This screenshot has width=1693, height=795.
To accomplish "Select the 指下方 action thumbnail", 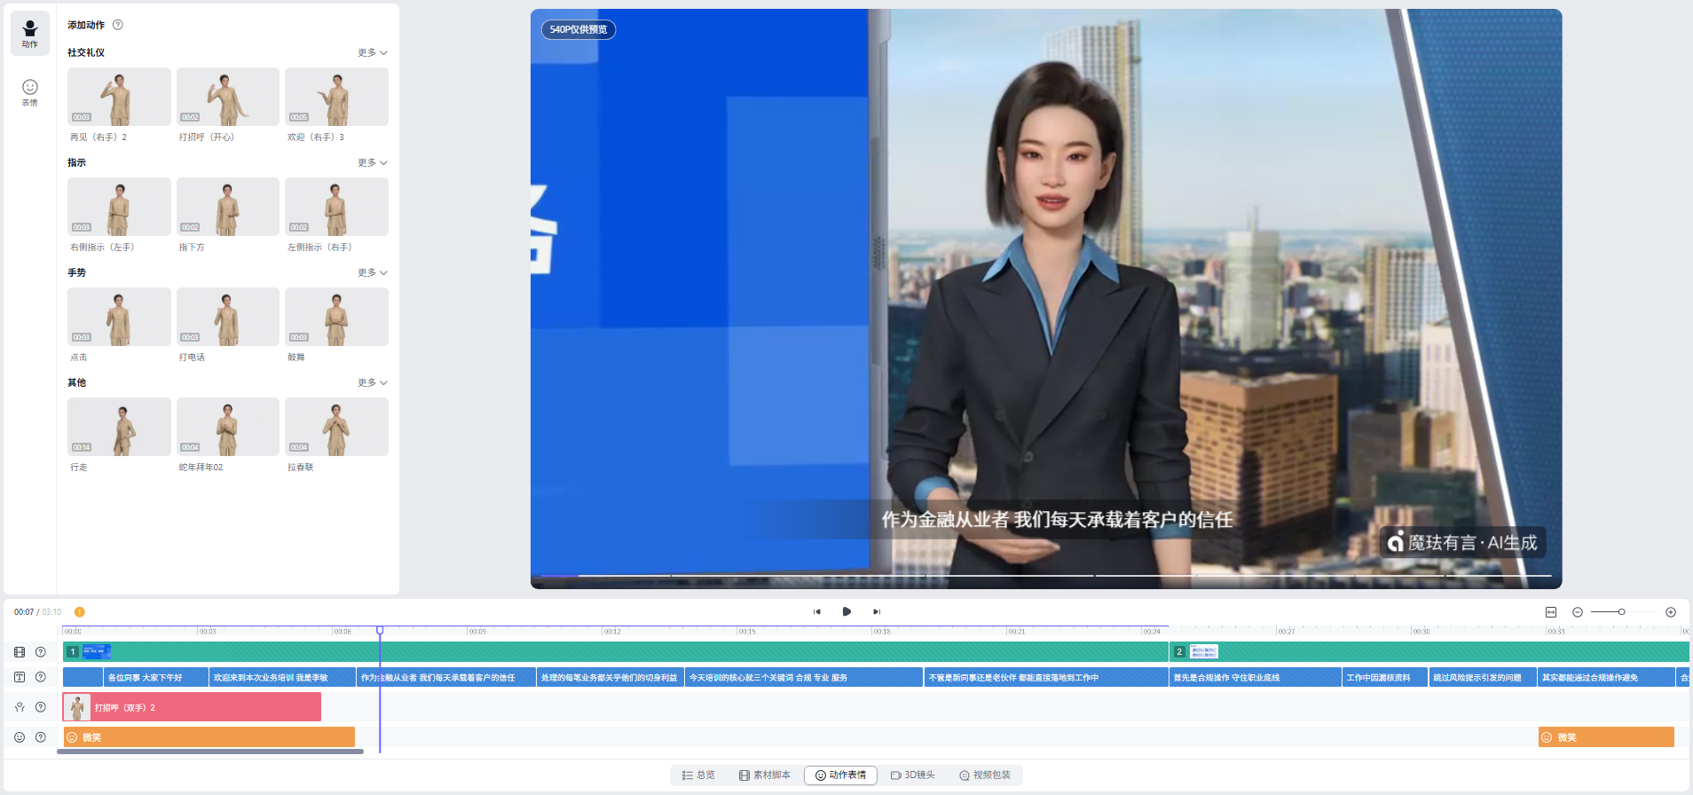I will click(228, 207).
